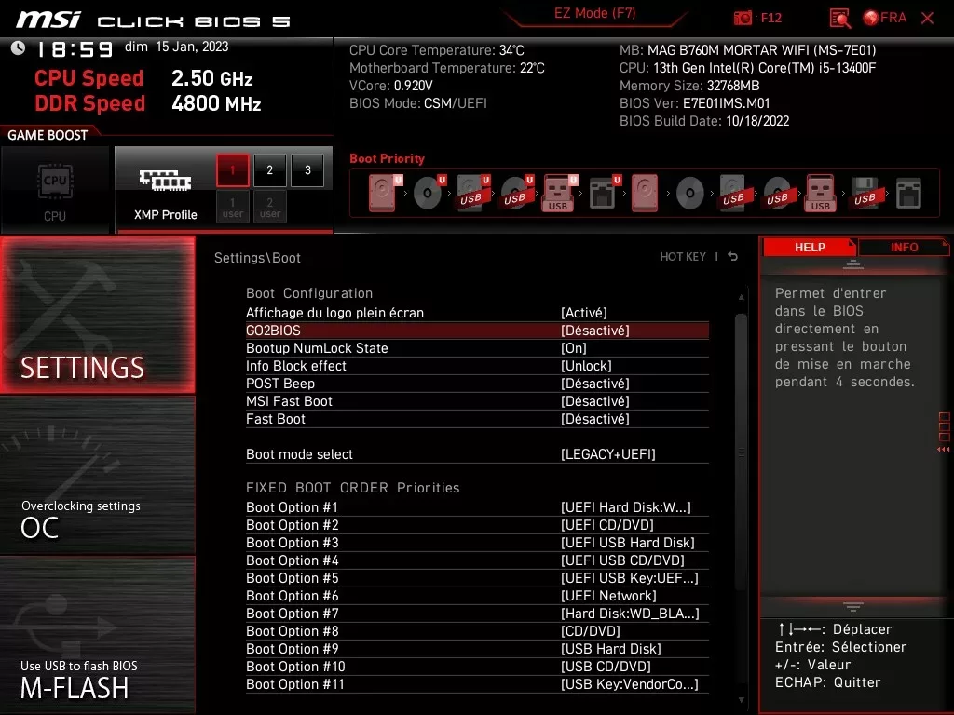Click the screenshot camera icon labeled F12
Image resolution: width=954 pixels, height=715 pixels.
coord(744,18)
